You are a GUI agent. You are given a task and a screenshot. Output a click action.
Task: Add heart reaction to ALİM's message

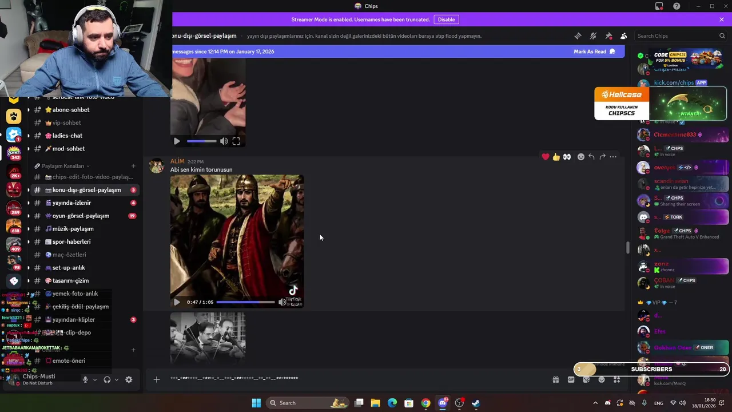click(546, 157)
